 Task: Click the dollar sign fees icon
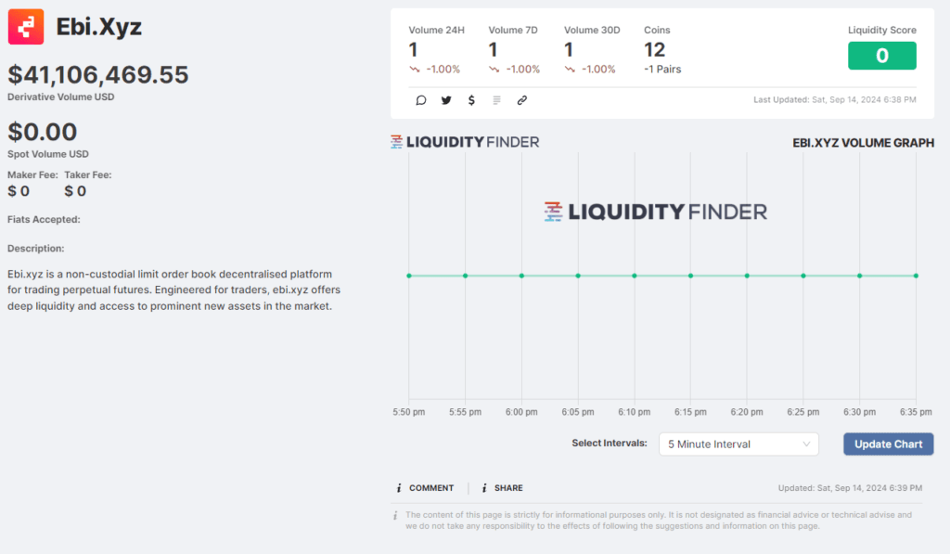point(471,100)
